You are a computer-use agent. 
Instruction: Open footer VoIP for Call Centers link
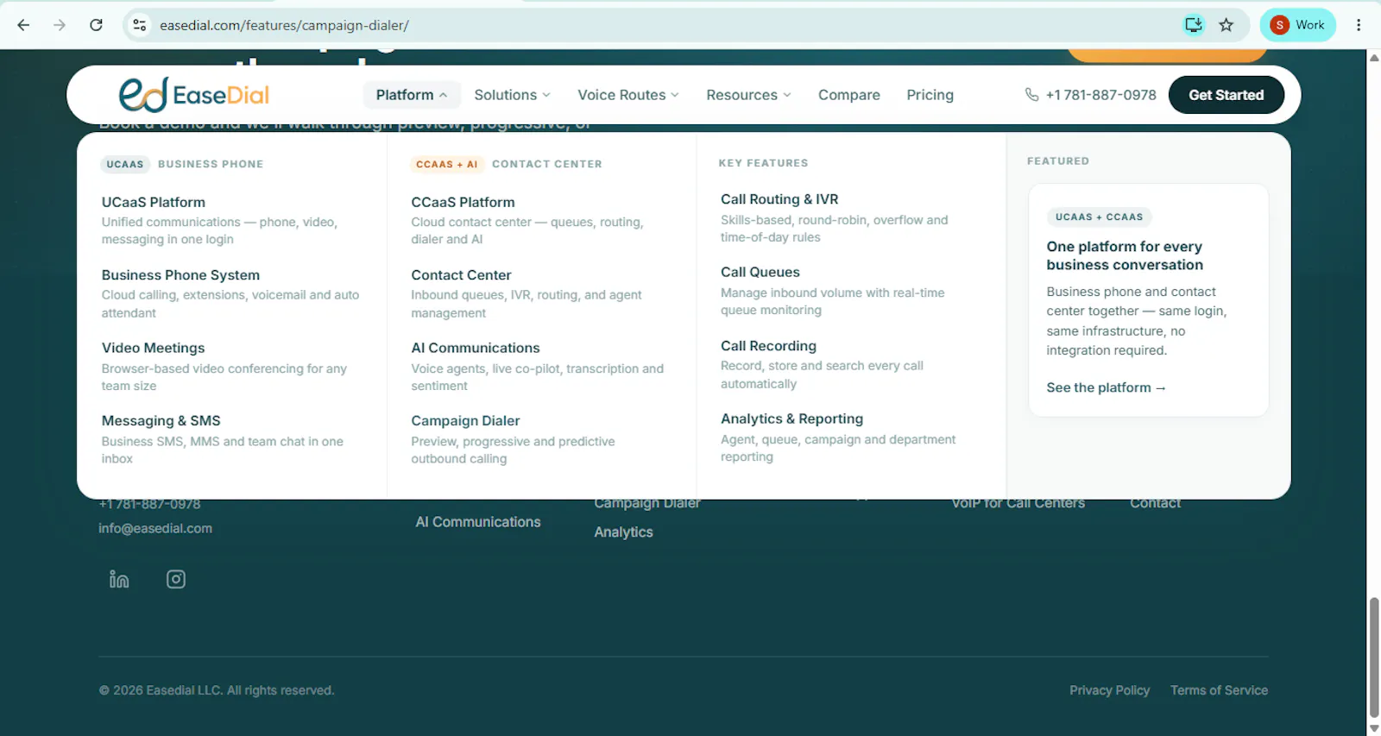pyautogui.click(x=1018, y=504)
